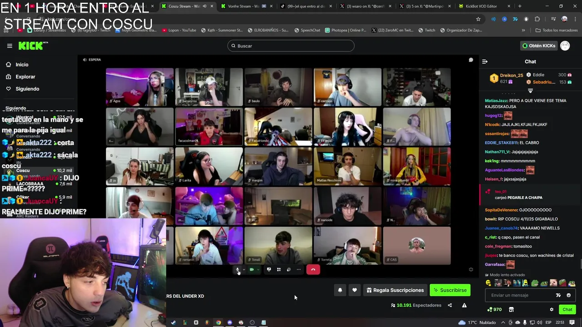
Task: Report stream with warning triangle icon
Action: (464, 305)
